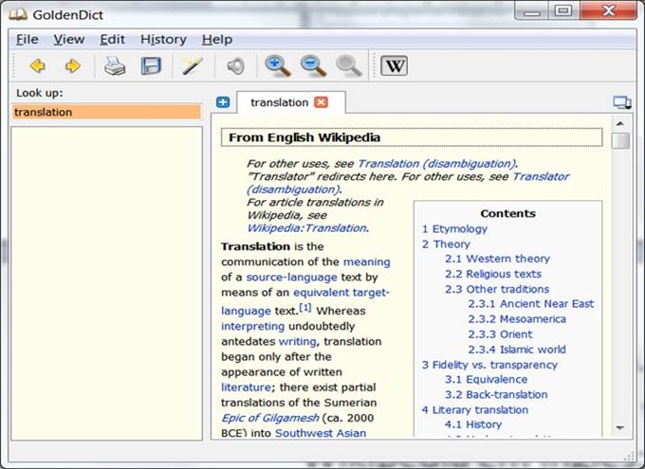
Task: Follow the 'literature' link
Action: click(x=246, y=388)
